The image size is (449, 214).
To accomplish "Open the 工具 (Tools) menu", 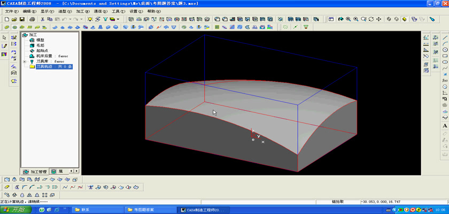I will (x=118, y=11).
